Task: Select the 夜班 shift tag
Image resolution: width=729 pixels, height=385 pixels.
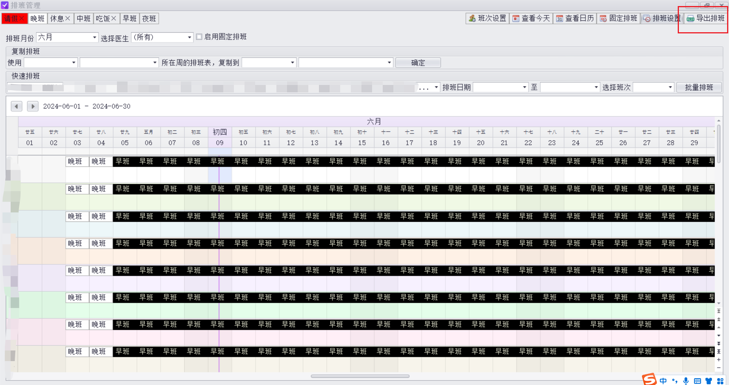Action: coord(149,19)
